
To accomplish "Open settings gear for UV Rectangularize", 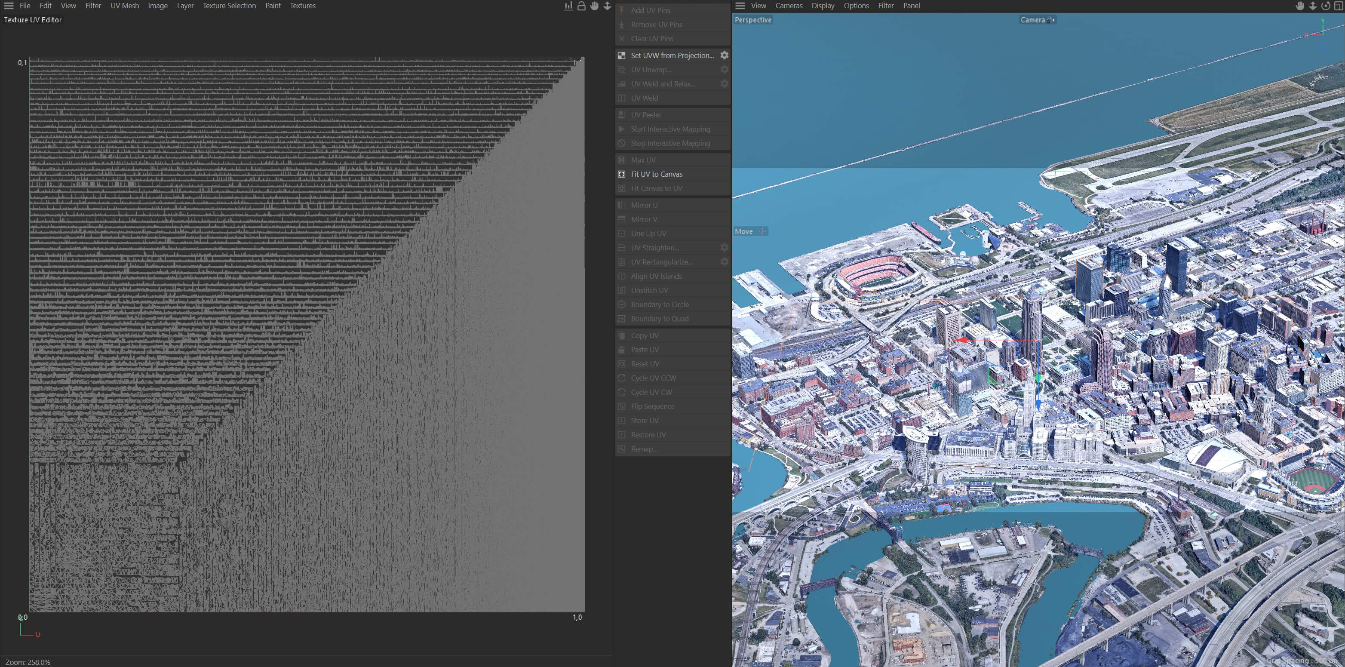I will tap(724, 261).
